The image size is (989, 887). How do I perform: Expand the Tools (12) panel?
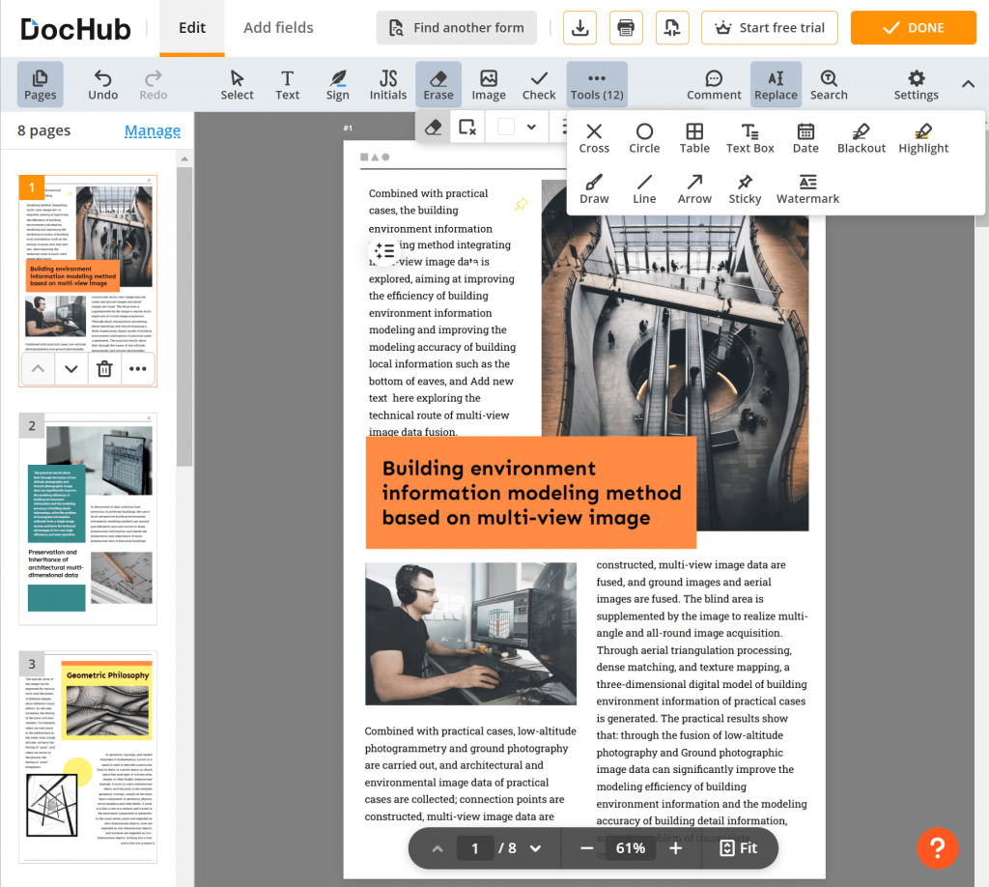click(596, 84)
